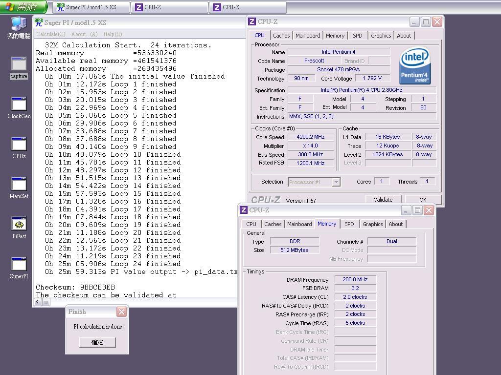This screenshot has width=501, height=375.
Task: Select SPD tab in lower CPU-Z window
Action: 349,224
